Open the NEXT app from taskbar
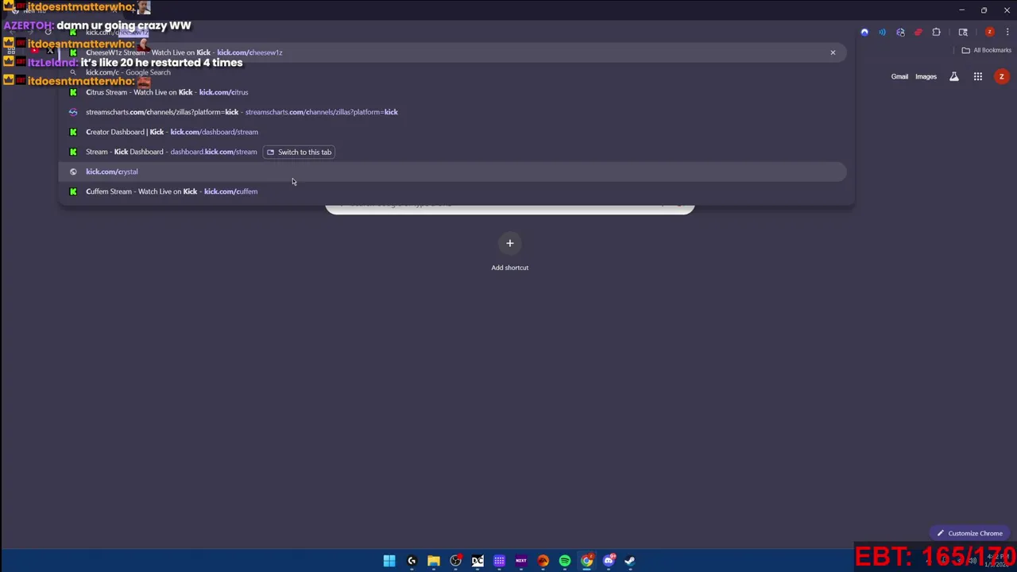This screenshot has width=1017, height=572. (x=521, y=561)
